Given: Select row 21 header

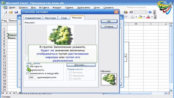Looking at the screenshot, I should click(x=4, y=90).
